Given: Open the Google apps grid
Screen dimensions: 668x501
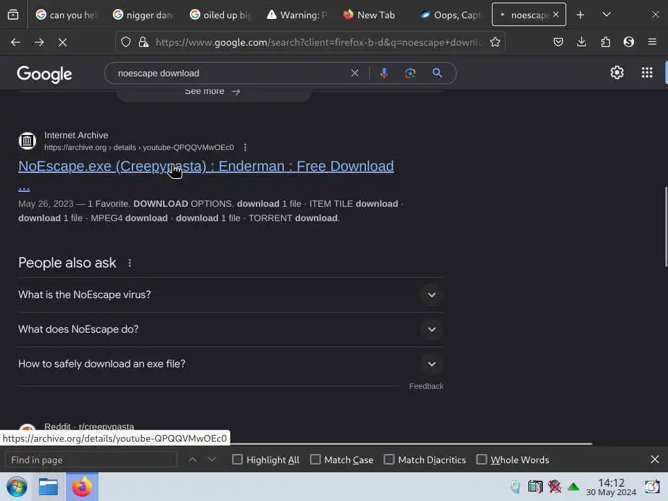Looking at the screenshot, I should (x=646, y=73).
